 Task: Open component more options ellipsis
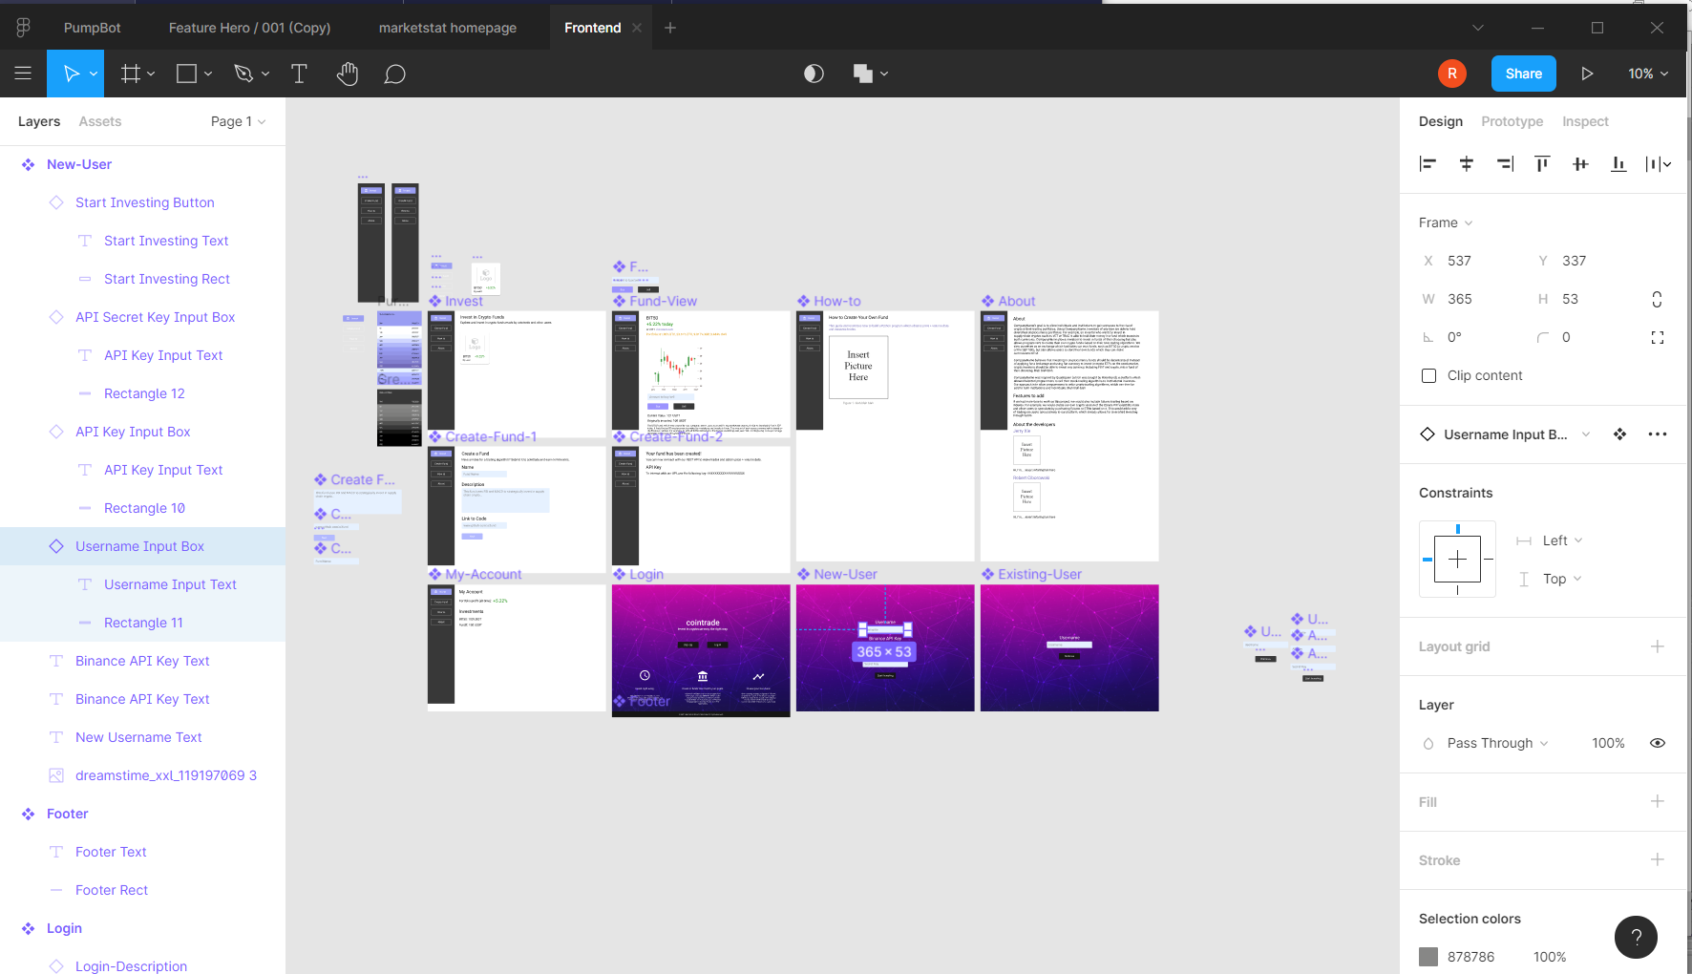[1658, 434]
